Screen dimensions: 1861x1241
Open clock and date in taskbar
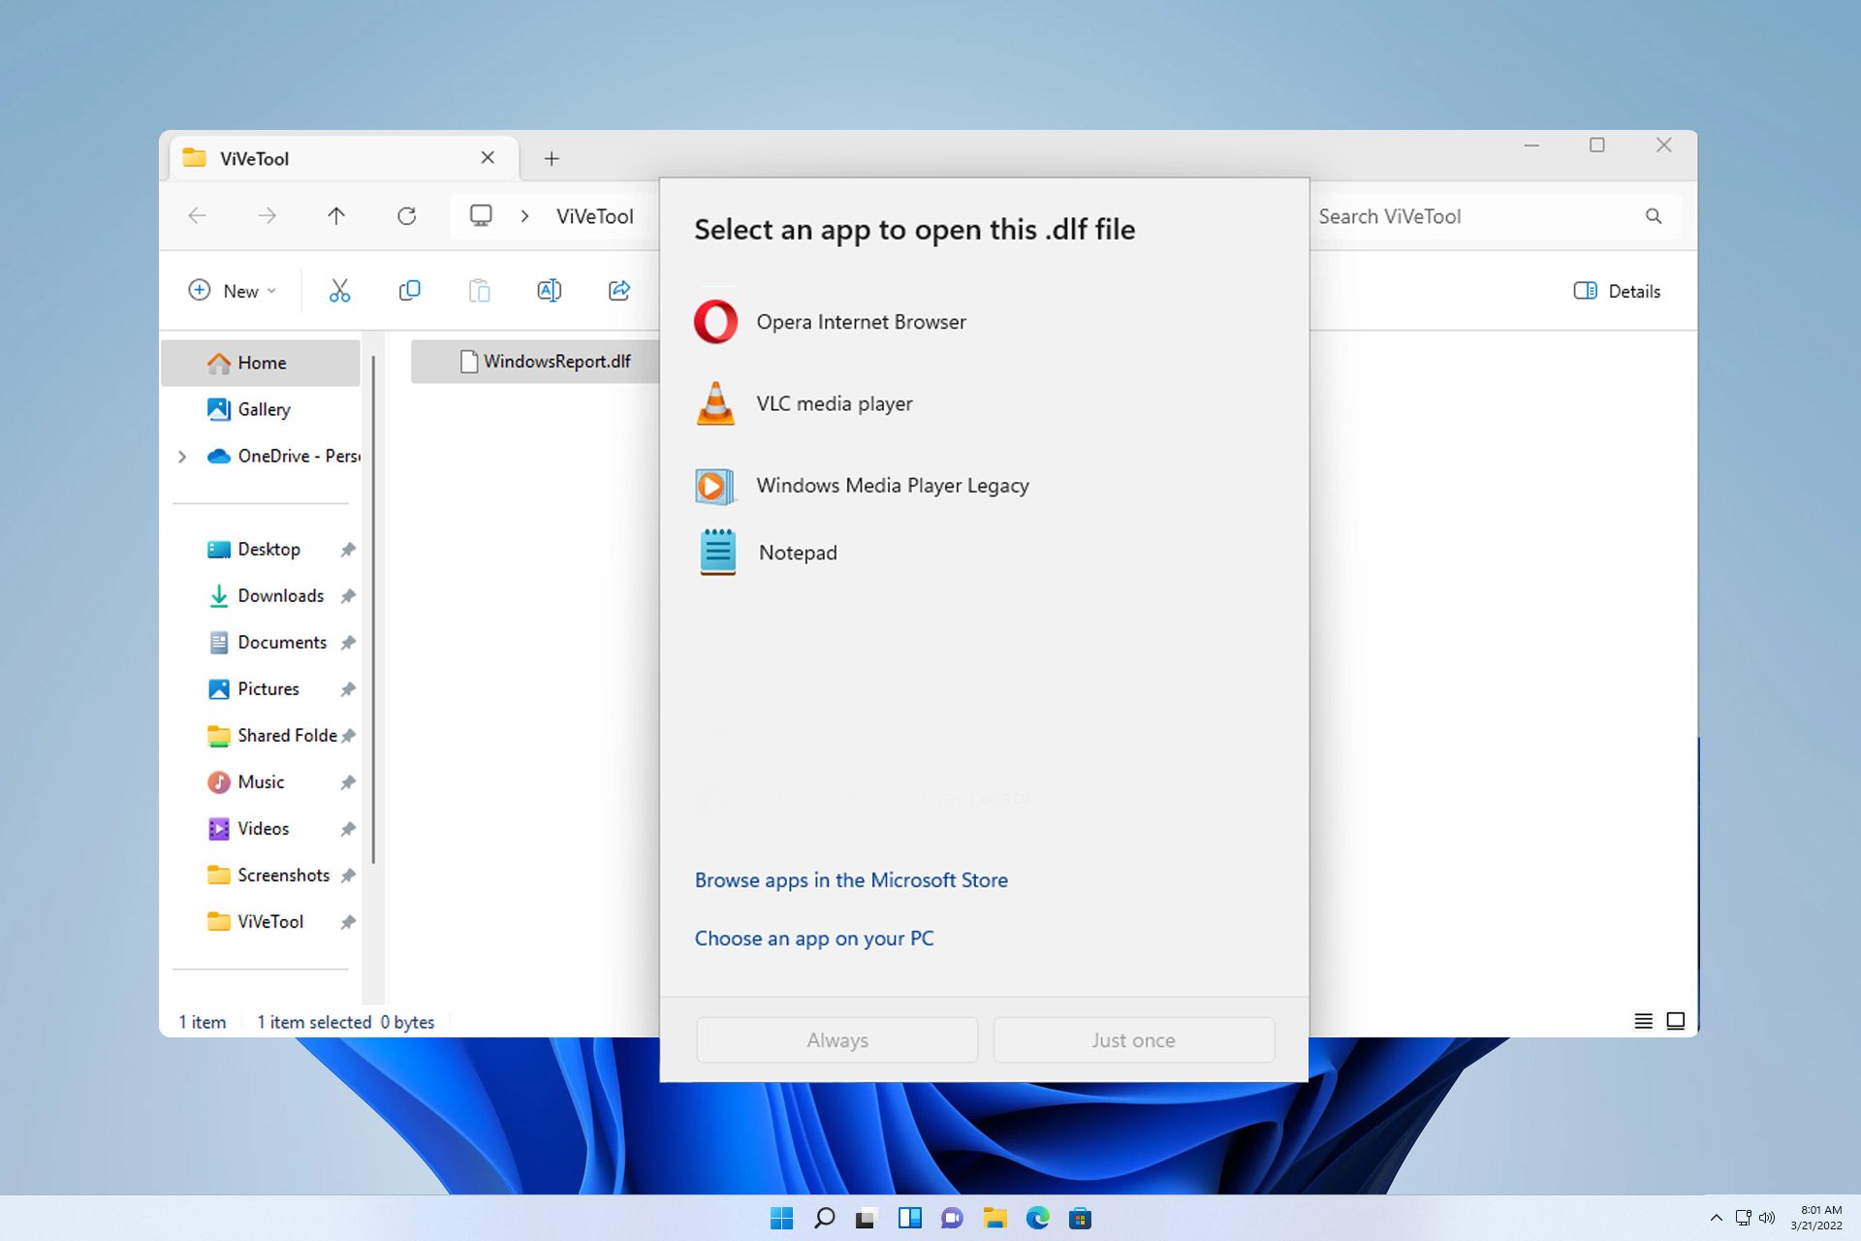(1816, 1218)
